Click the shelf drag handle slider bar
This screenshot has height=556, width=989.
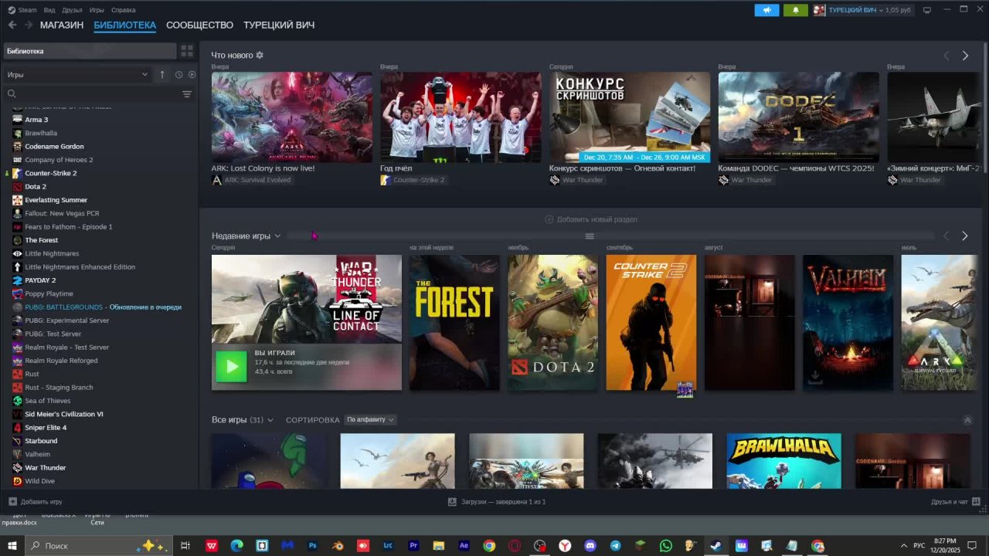[590, 236]
